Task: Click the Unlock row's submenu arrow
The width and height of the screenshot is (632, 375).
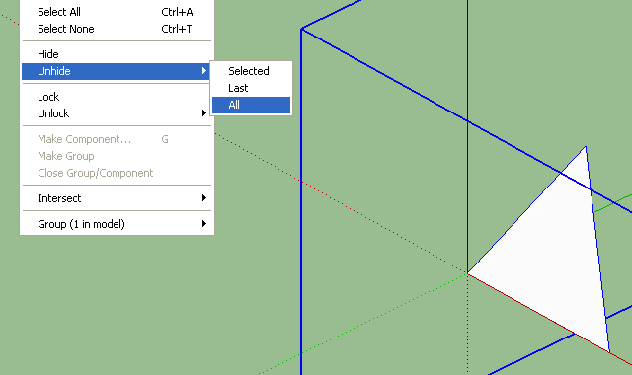Action: [204, 113]
